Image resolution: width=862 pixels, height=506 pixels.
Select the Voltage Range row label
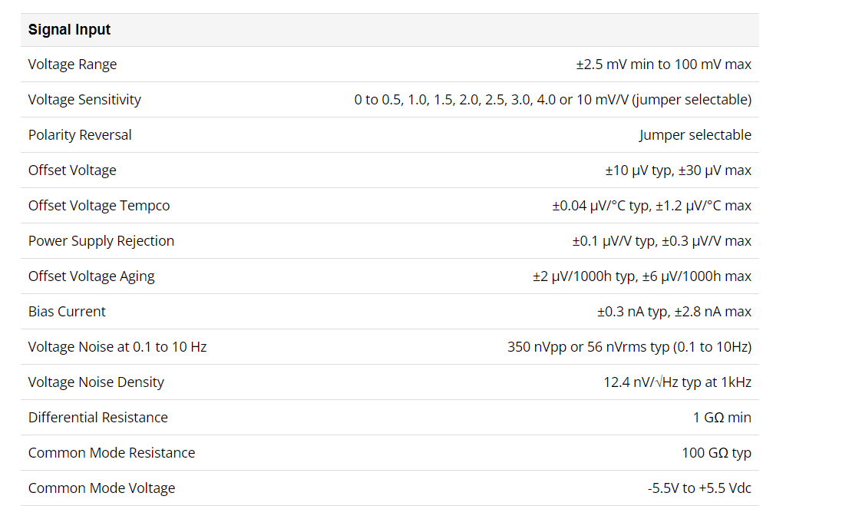click(x=73, y=64)
